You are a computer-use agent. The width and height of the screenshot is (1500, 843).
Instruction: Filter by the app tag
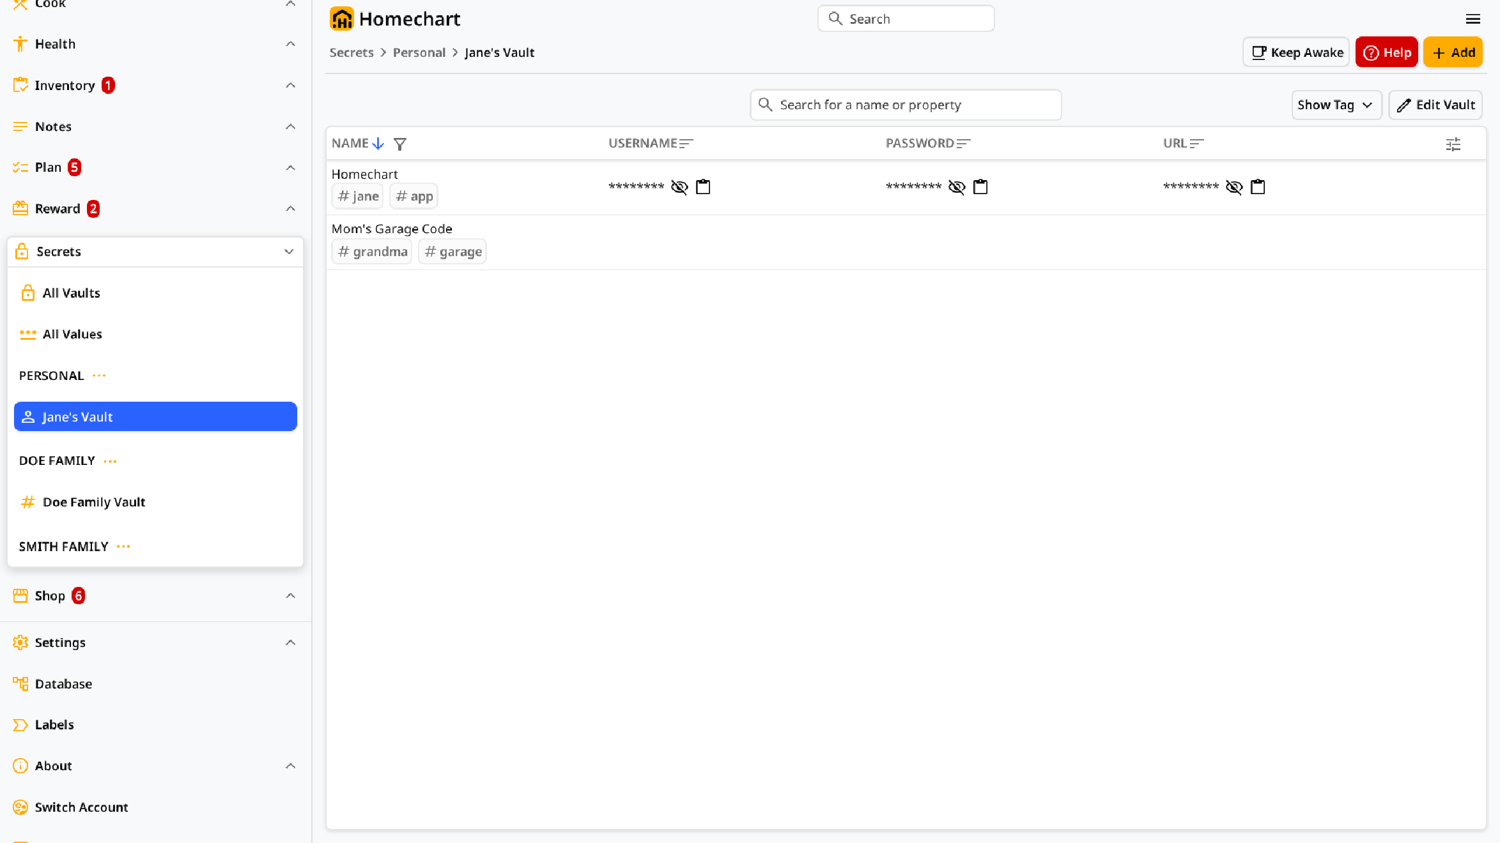(414, 196)
